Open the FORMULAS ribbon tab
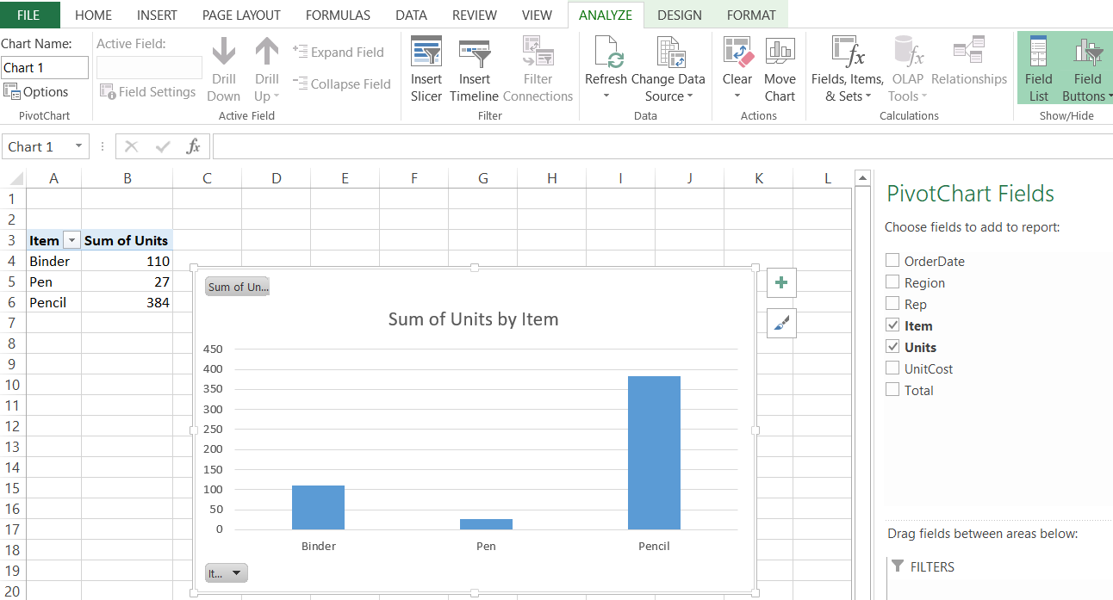This screenshot has height=600, width=1113. click(x=338, y=15)
